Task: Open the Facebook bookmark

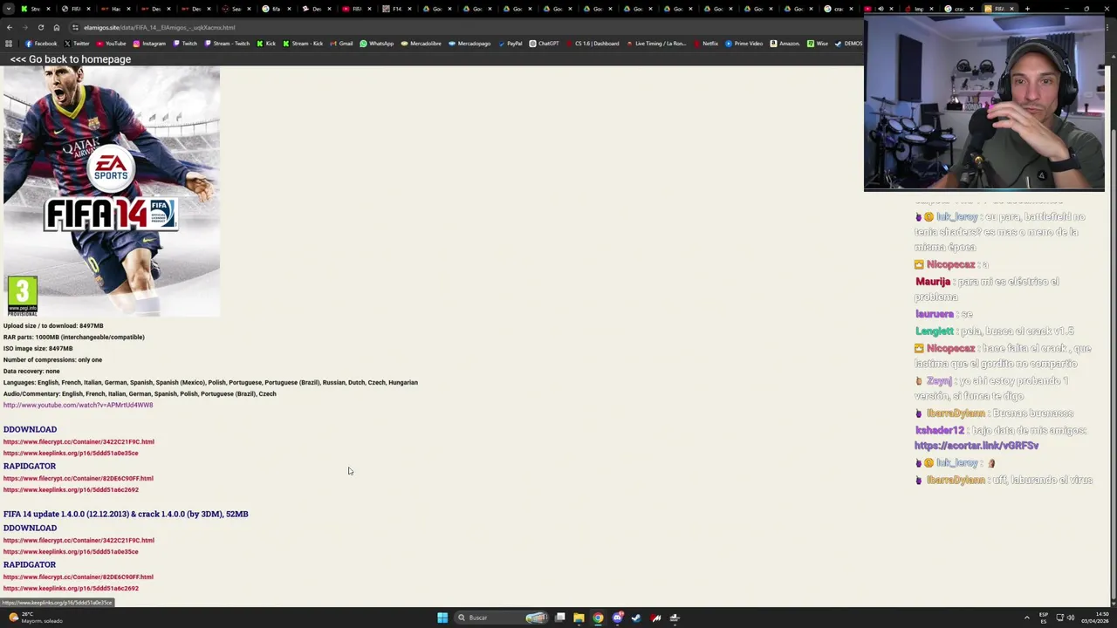Action: point(41,44)
